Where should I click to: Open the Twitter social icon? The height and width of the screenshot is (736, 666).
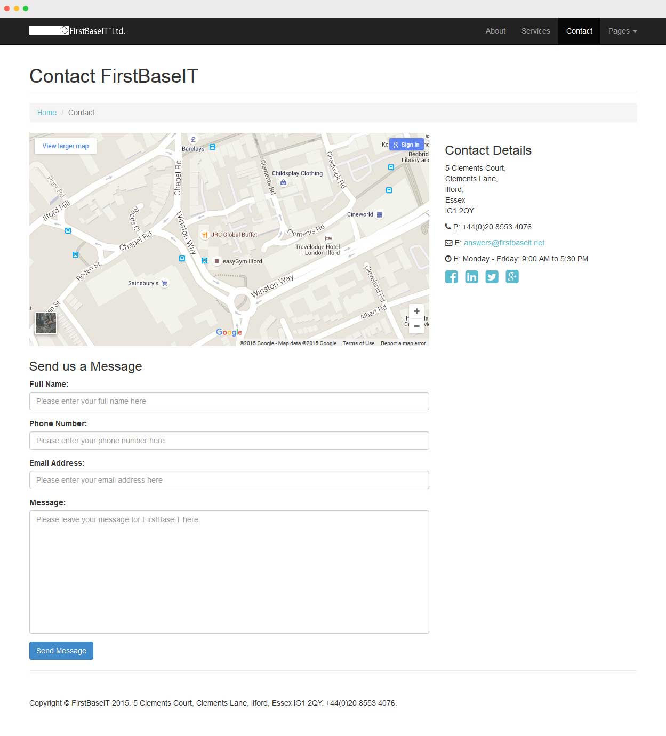pyautogui.click(x=492, y=277)
